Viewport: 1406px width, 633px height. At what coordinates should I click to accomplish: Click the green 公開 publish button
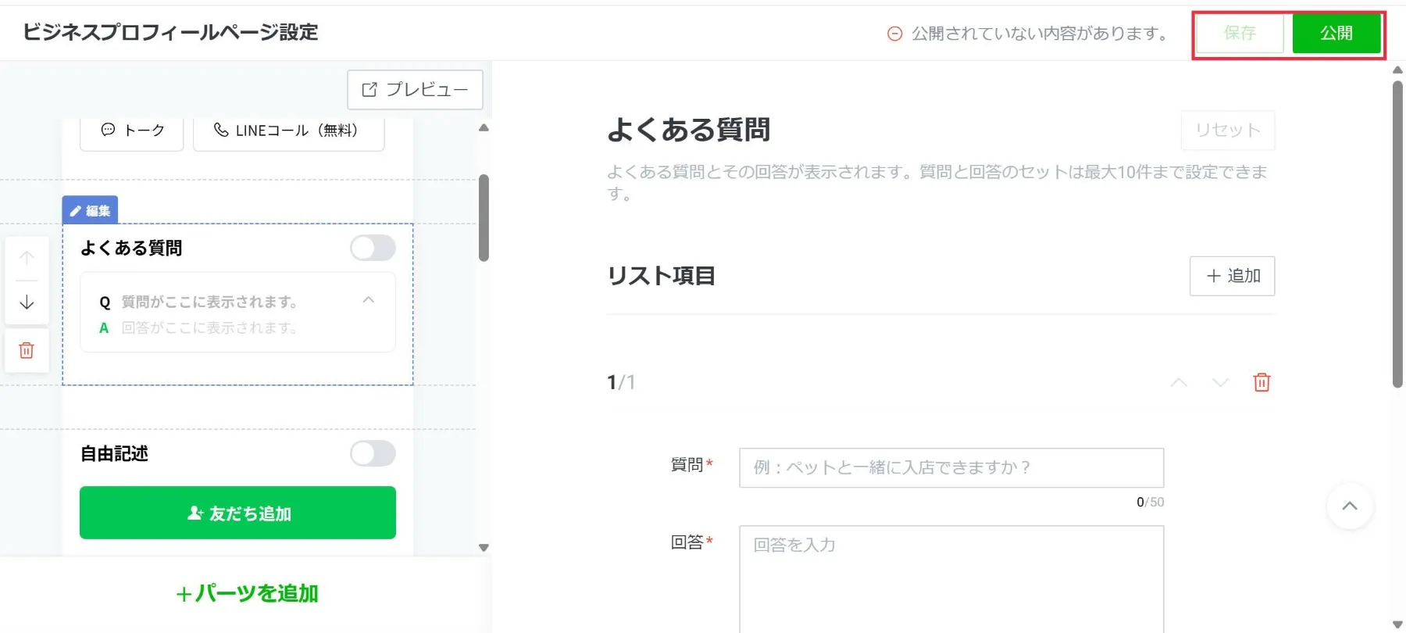click(x=1336, y=34)
